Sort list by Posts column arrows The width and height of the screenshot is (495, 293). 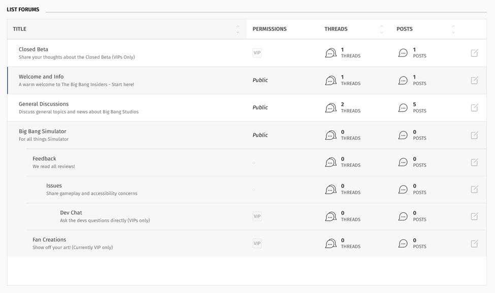pos(453,29)
